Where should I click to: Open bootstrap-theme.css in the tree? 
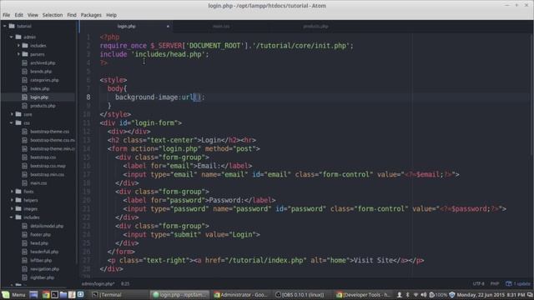point(50,132)
